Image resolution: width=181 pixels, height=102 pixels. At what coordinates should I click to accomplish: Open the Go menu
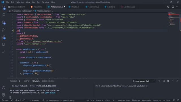click(33, 2)
